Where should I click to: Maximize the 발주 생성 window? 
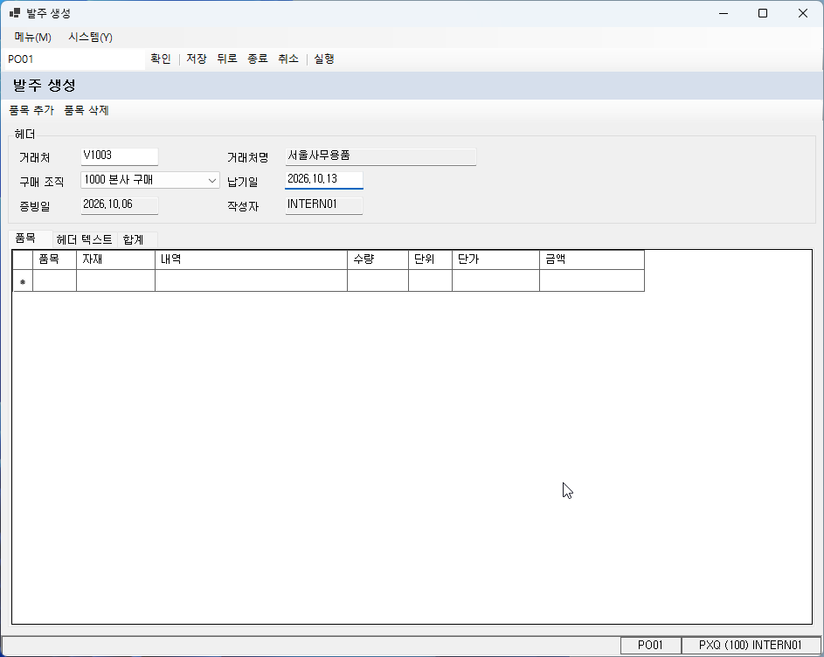click(x=763, y=13)
